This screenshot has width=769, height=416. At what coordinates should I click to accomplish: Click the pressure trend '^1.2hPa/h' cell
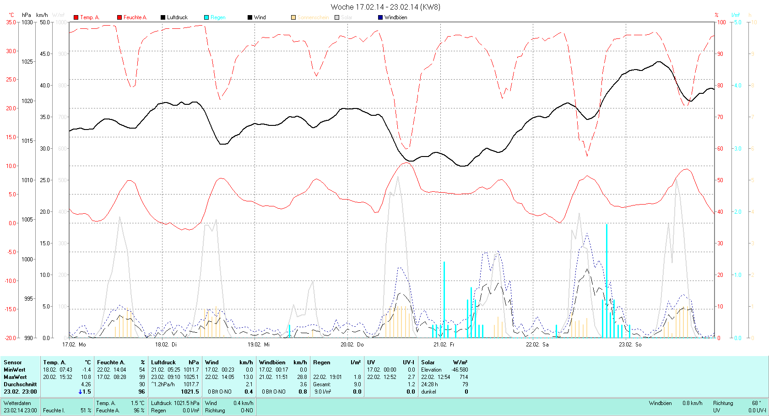tap(163, 384)
